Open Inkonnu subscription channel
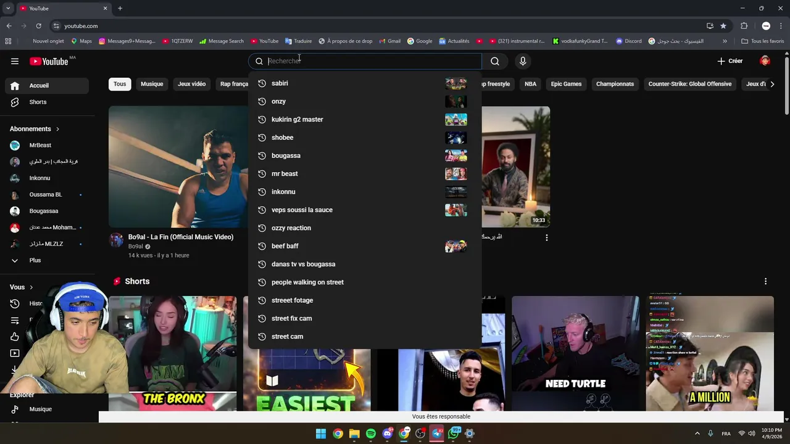The width and height of the screenshot is (790, 444). point(47,178)
